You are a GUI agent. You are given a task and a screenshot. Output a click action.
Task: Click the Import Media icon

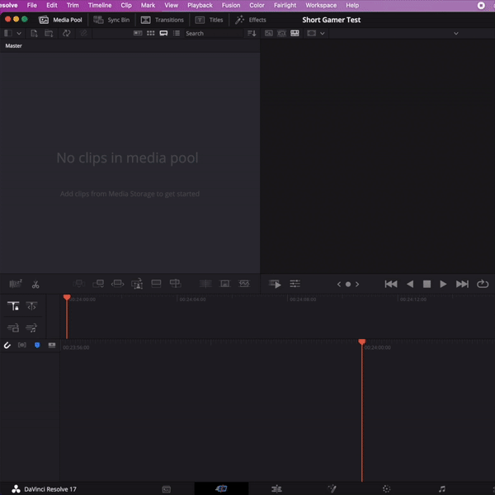(x=34, y=33)
